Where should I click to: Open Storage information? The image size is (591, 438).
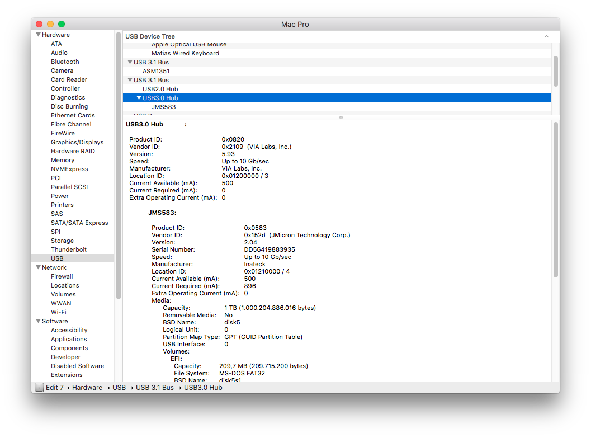coord(62,241)
